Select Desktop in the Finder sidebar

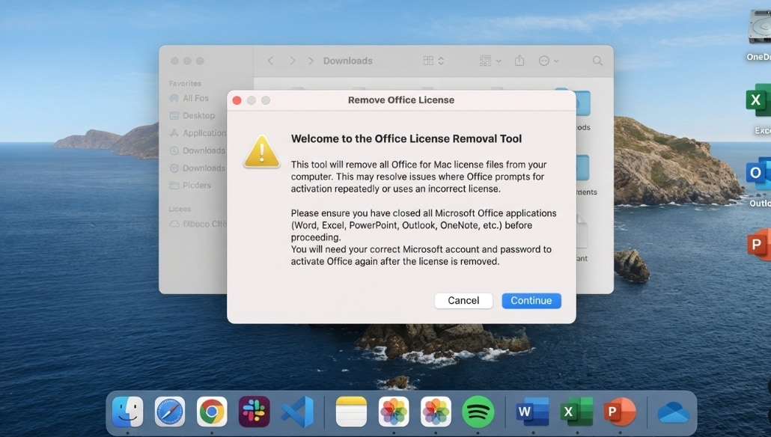coord(198,115)
